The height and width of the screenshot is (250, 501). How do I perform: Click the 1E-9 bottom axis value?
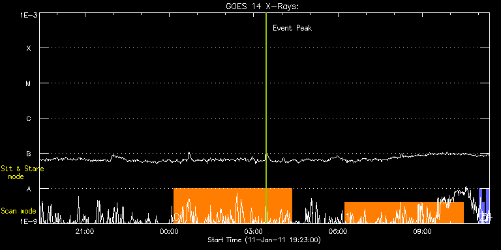click(x=28, y=221)
